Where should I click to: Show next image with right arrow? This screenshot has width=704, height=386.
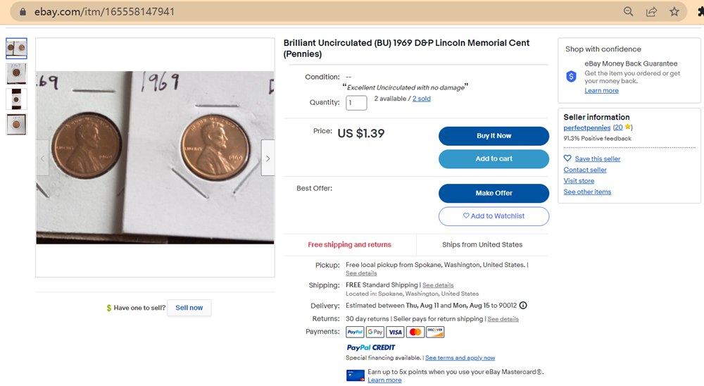[268, 158]
